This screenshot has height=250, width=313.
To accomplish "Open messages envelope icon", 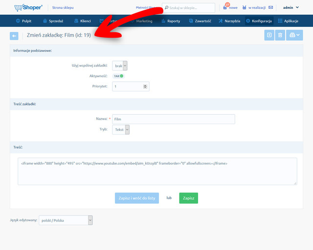I will [x=270, y=7].
